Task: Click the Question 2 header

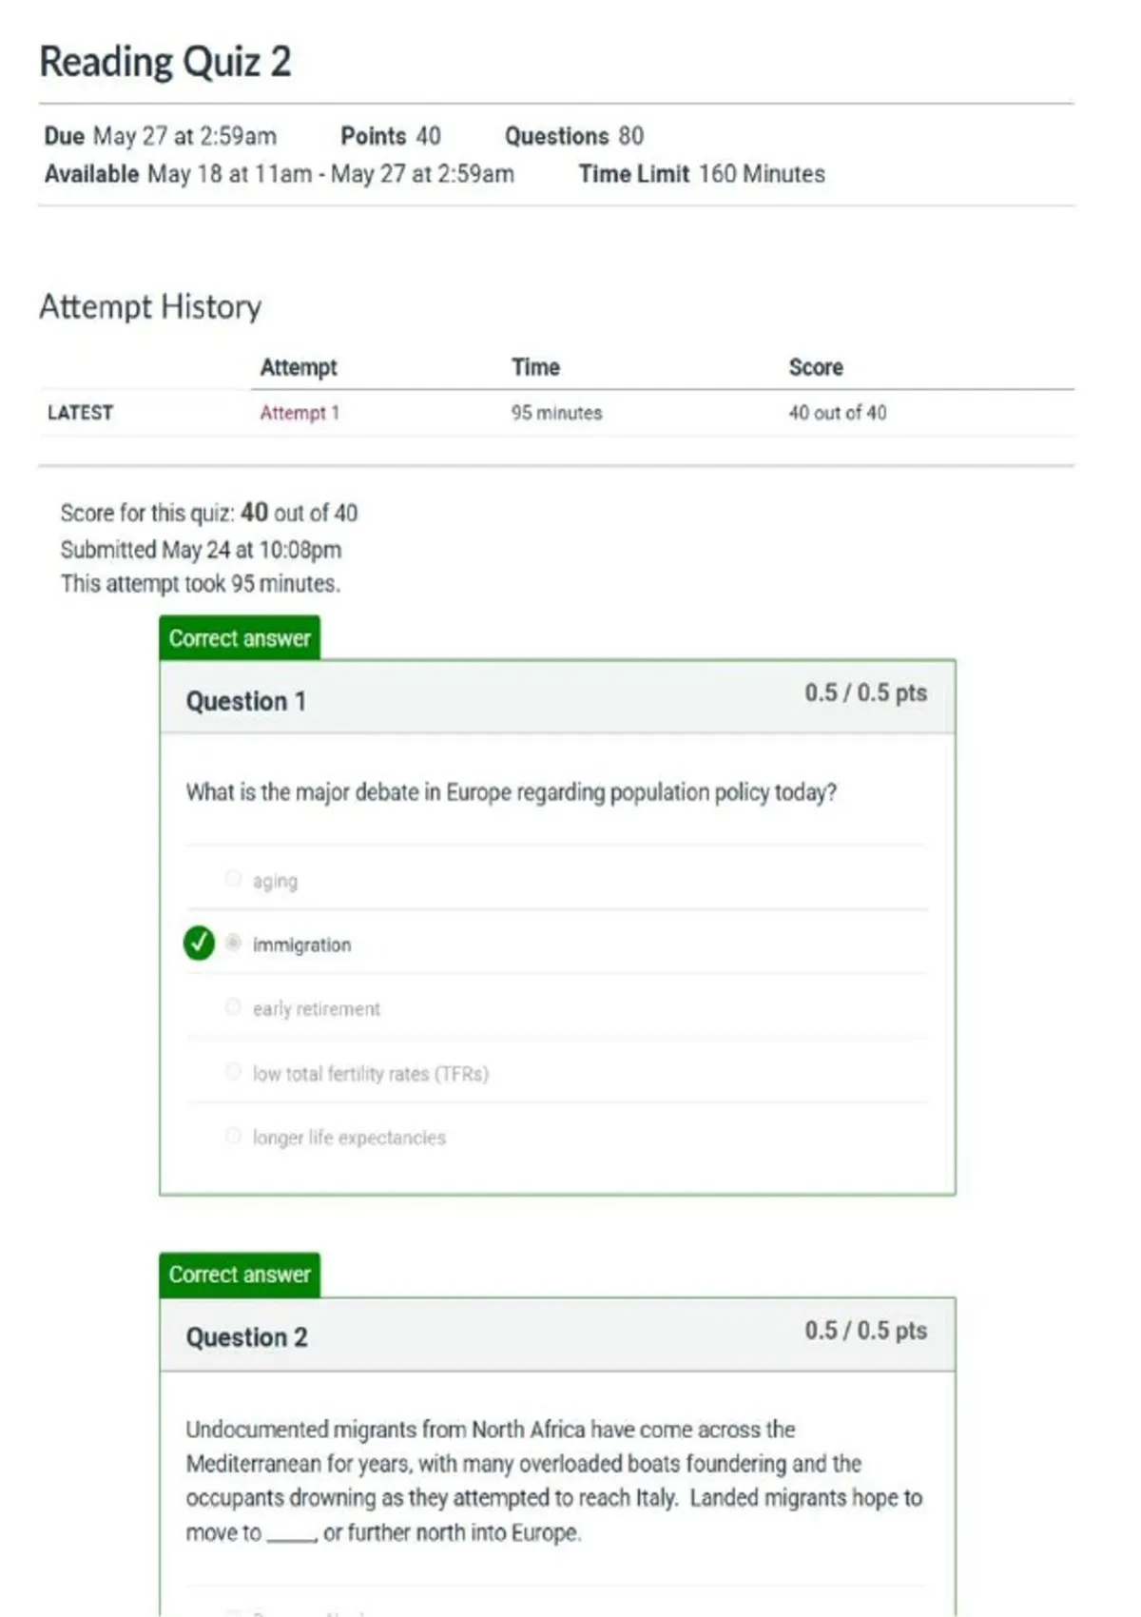Action: point(247,1337)
